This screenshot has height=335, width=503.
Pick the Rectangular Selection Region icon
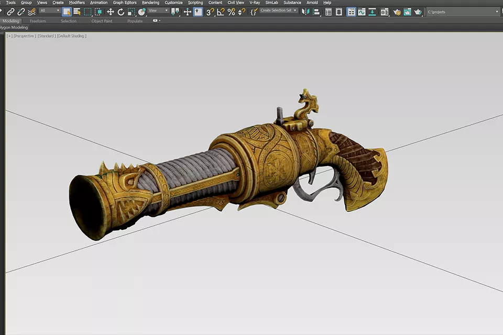point(88,12)
